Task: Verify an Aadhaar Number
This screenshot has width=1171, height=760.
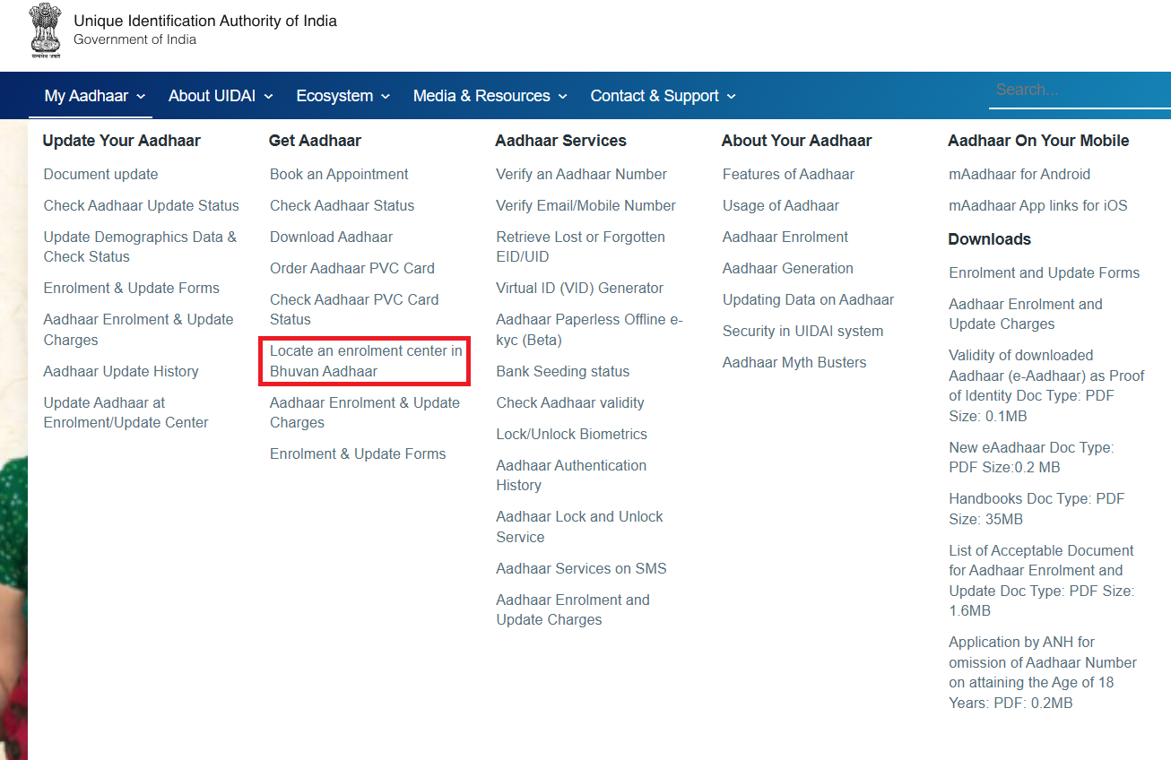Action: pyautogui.click(x=581, y=174)
